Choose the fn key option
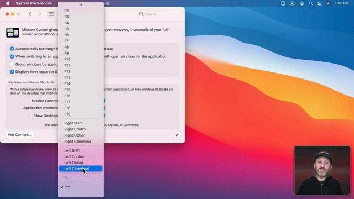354x199 pixels. tap(81, 178)
